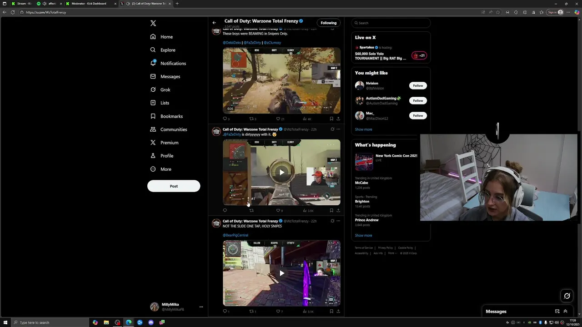The width and height of the screenshot is (582, 327).
Task: Open Grok actions on the 'SLIDE ONE TAP' post
Action: [332, 221]
